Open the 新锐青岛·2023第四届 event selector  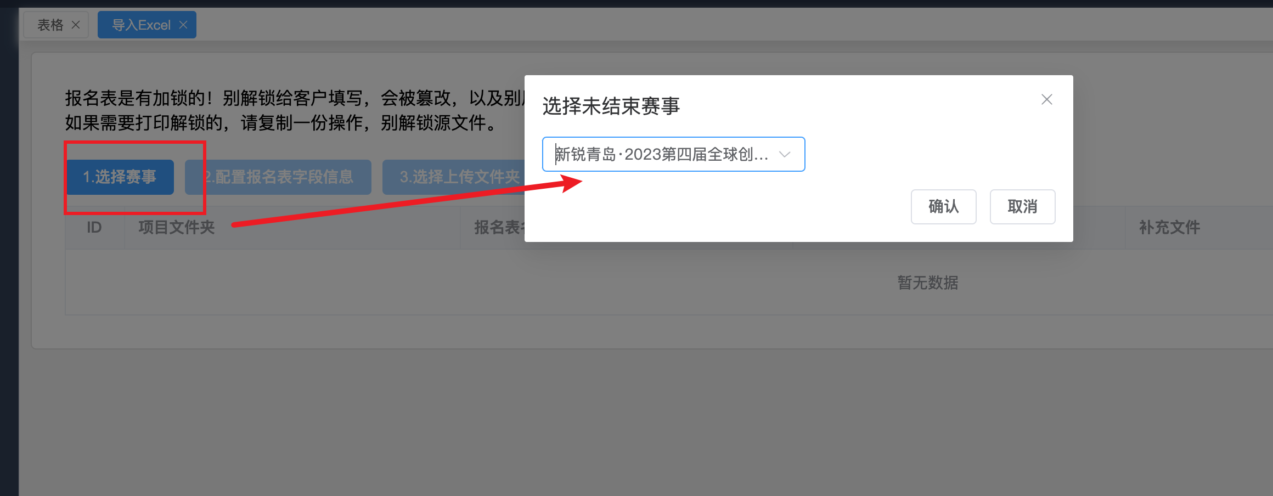[673, 154]
